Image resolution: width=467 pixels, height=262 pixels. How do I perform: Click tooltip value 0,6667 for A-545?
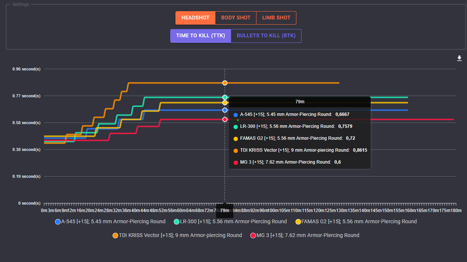[x=342, y=114]
